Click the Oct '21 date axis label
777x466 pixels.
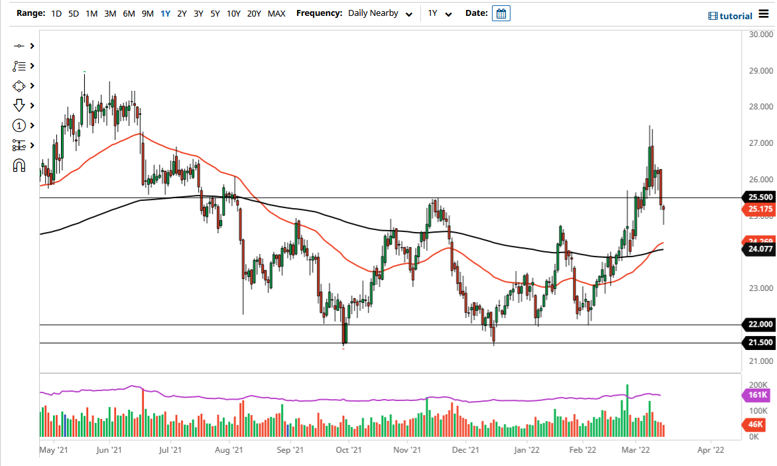click(349, 450)
